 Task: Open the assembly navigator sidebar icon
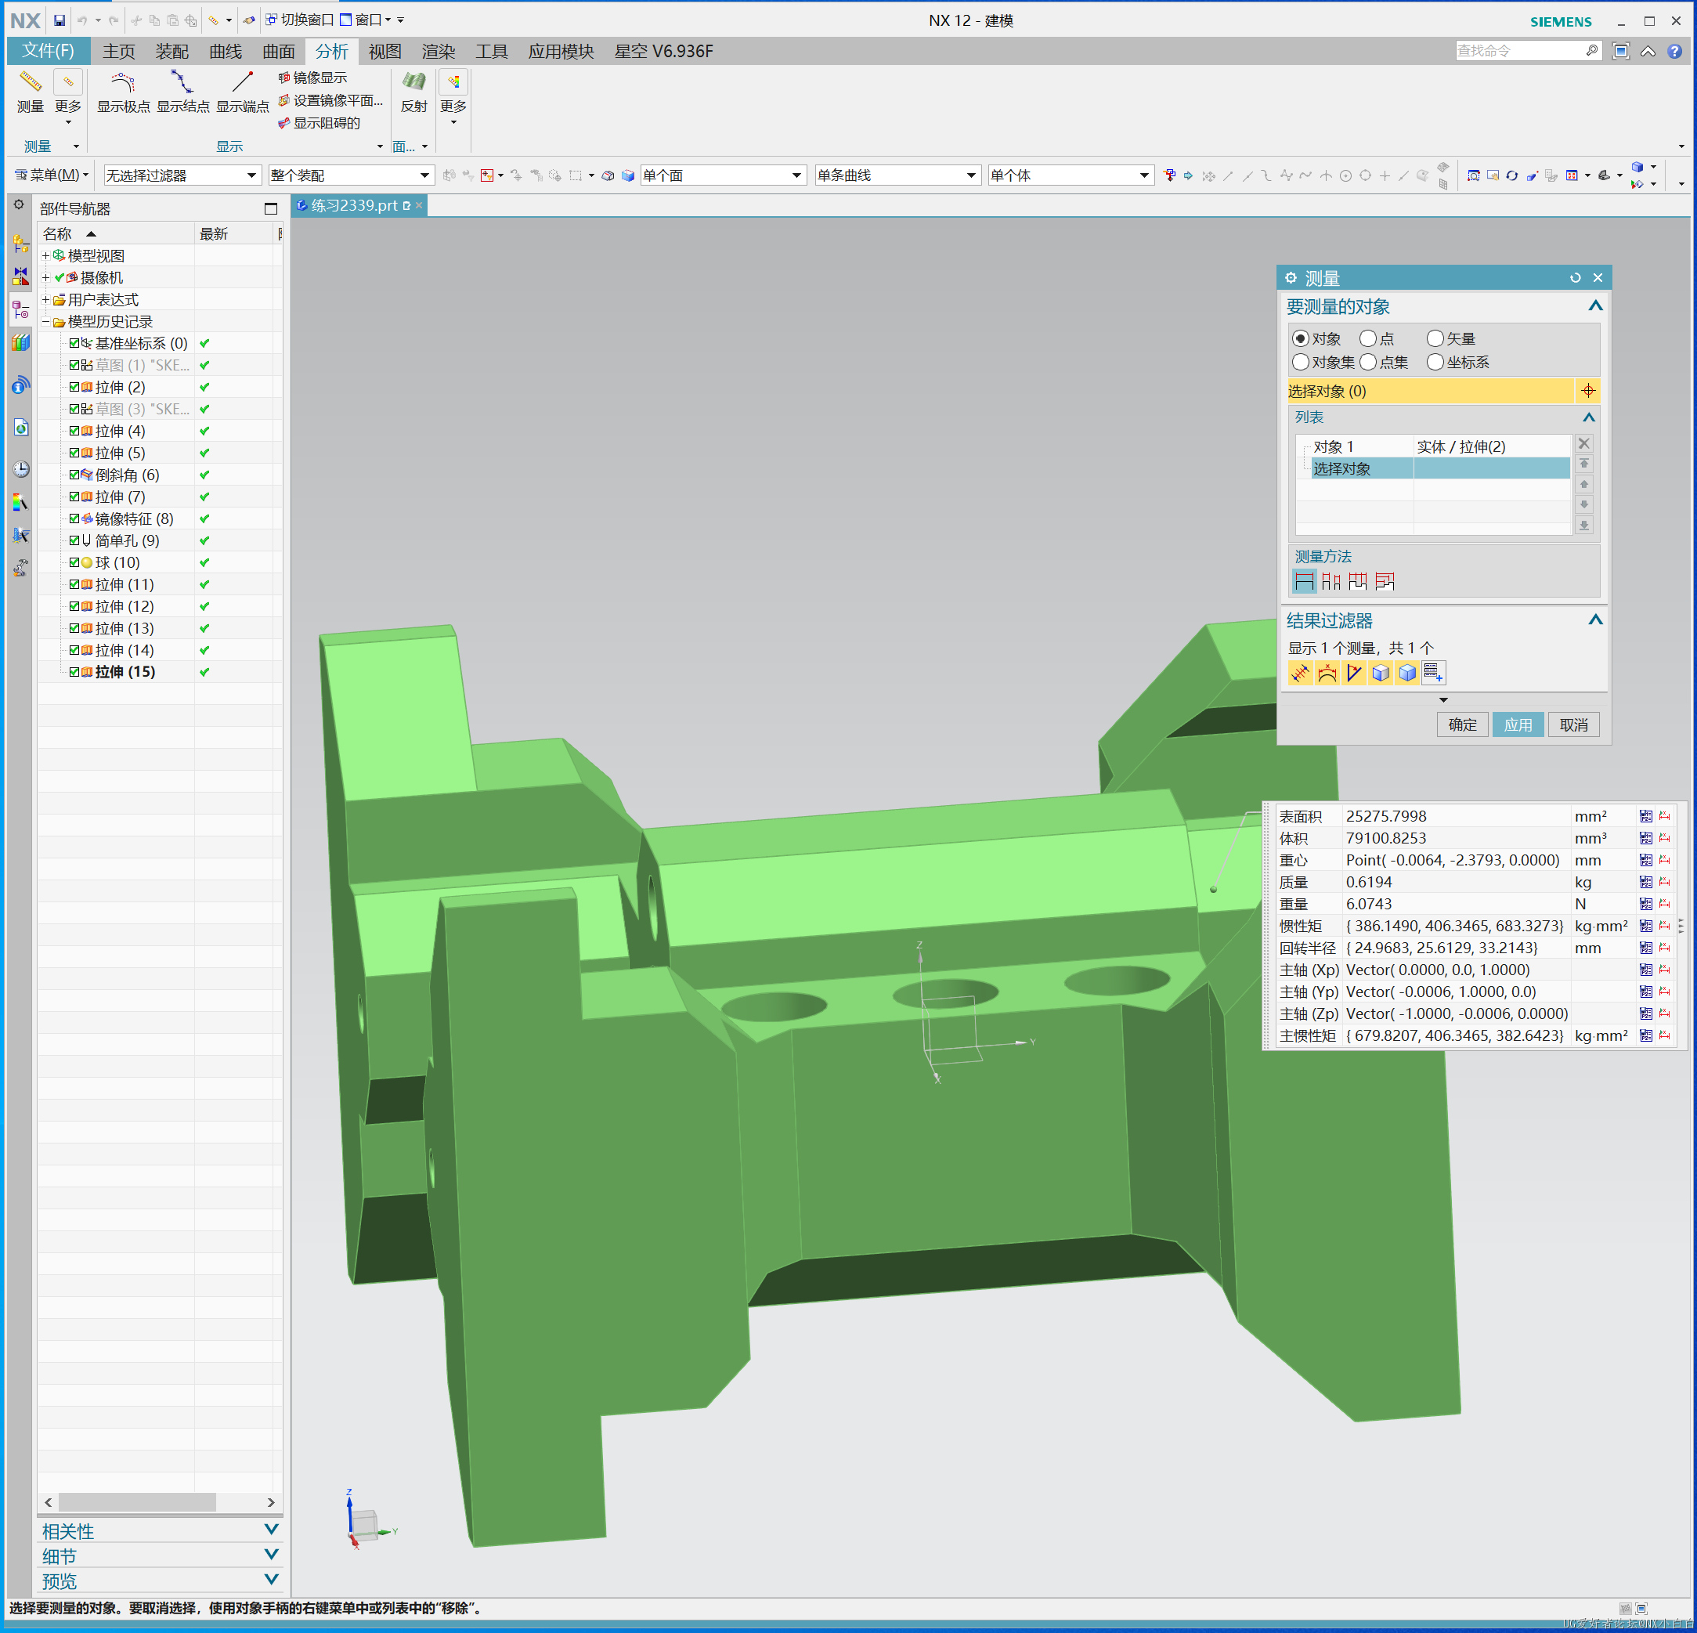tap(21, 244)
